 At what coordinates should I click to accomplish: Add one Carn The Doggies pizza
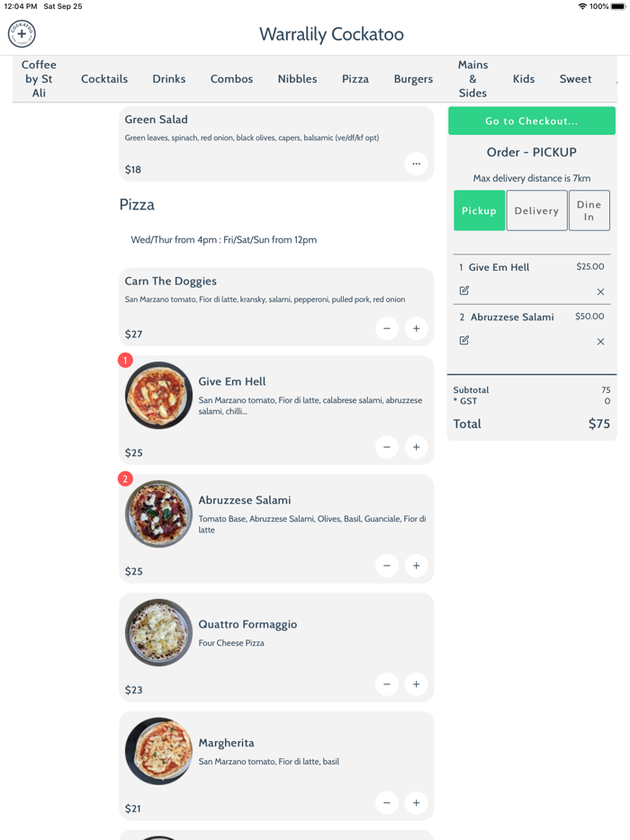(416, 328)
